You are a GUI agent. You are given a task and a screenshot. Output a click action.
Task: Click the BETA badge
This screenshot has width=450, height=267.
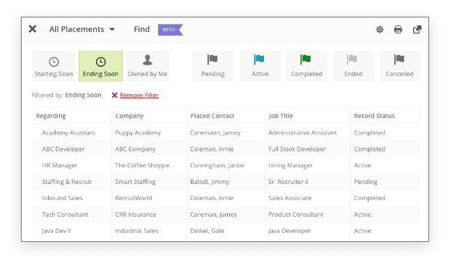(x=170, y=29)
